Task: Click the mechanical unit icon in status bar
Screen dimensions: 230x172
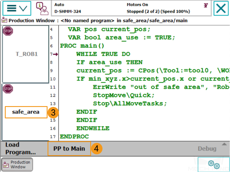Action: (206, 5)
